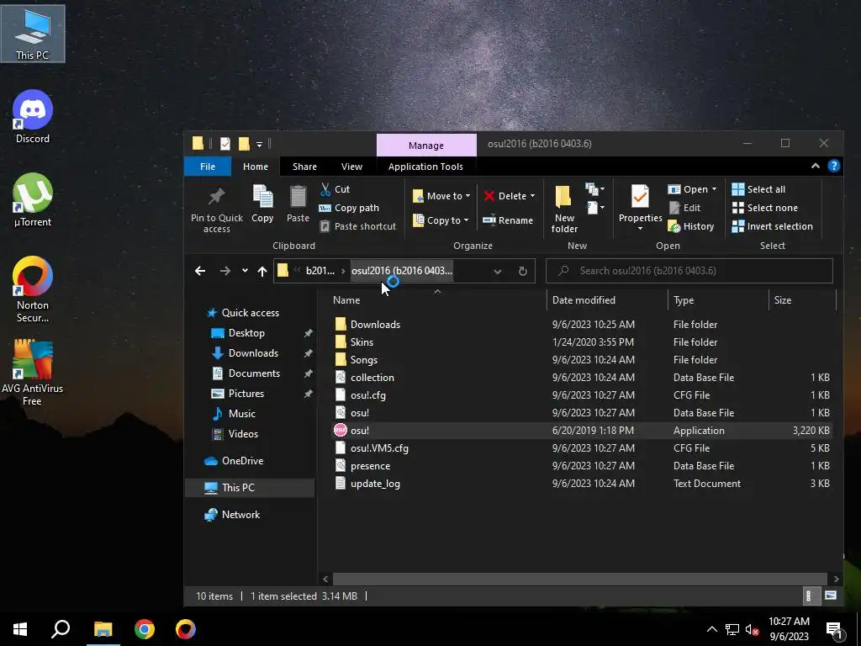Select the update_log text document
861x646 pixels.
(582, 484)
